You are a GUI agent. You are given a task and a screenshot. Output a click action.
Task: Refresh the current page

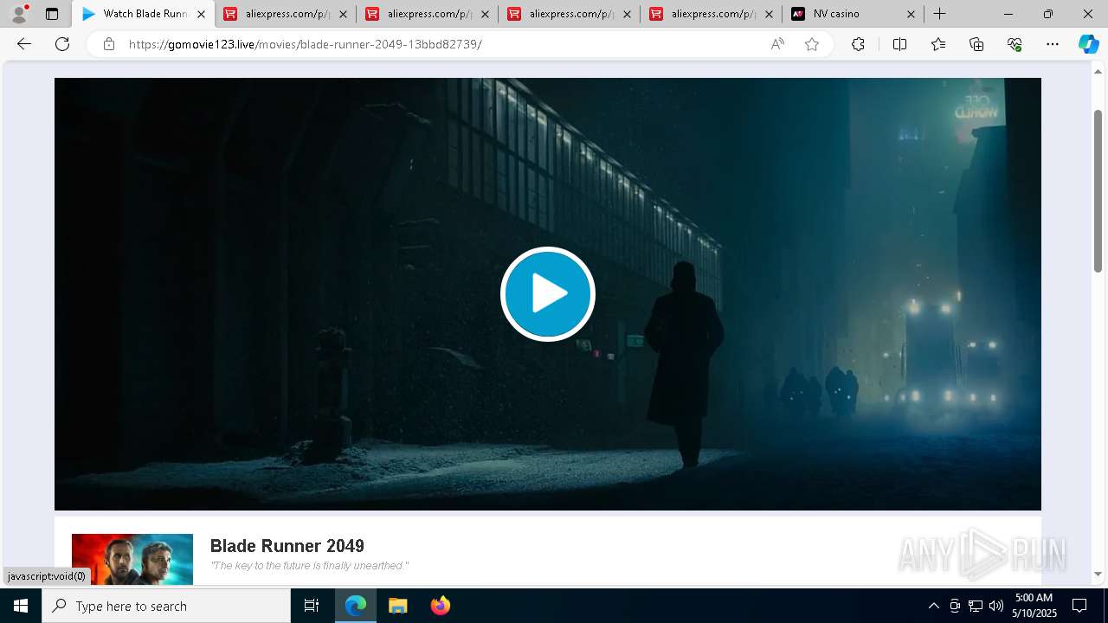coord(62,44)
